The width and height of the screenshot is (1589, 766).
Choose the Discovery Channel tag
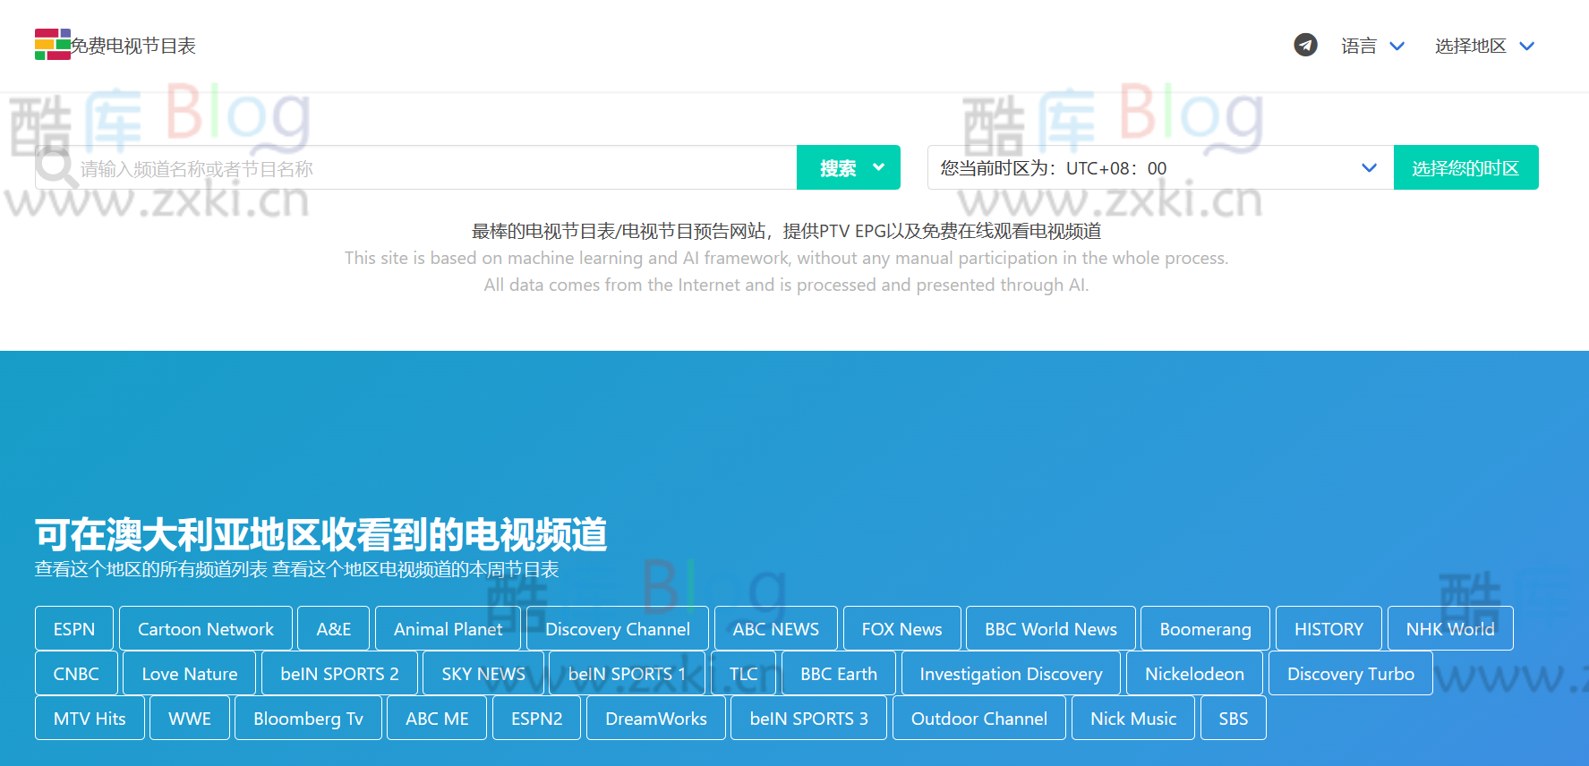[618, 628]
